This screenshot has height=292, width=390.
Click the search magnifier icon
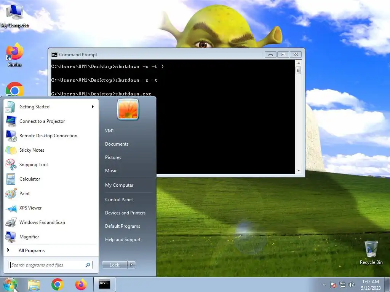tap(88, 265)
